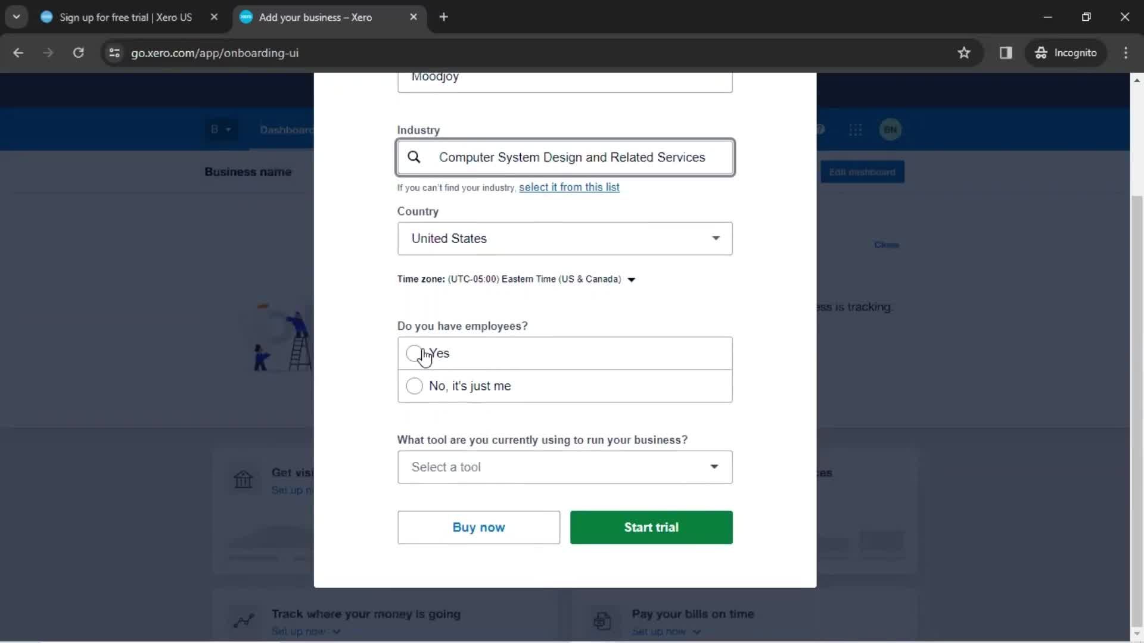
Task: Click the trend line icon beside Track money
Action: [243, 621]
